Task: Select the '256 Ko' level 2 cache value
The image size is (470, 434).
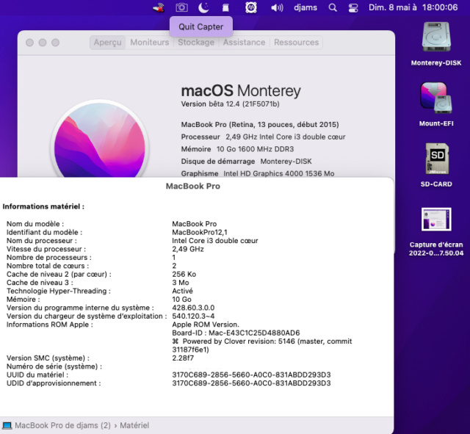Action: (184, 274)
